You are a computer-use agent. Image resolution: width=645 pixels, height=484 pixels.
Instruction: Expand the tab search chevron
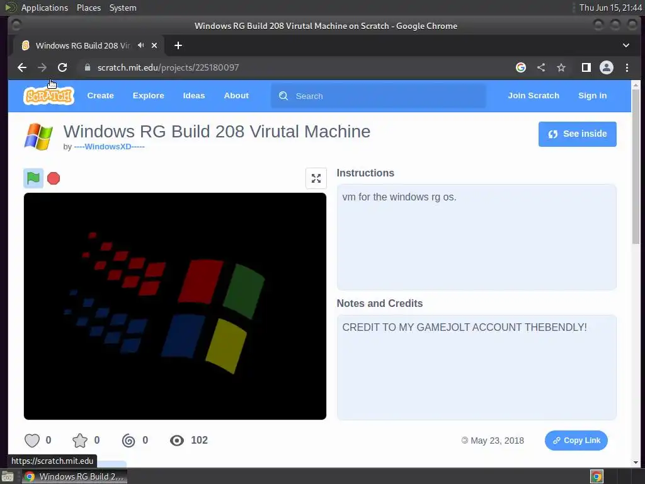pos(625,45)
